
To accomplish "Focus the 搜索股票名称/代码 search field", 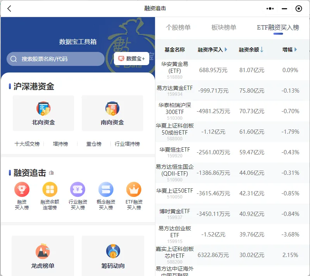I will pos(55,59).
